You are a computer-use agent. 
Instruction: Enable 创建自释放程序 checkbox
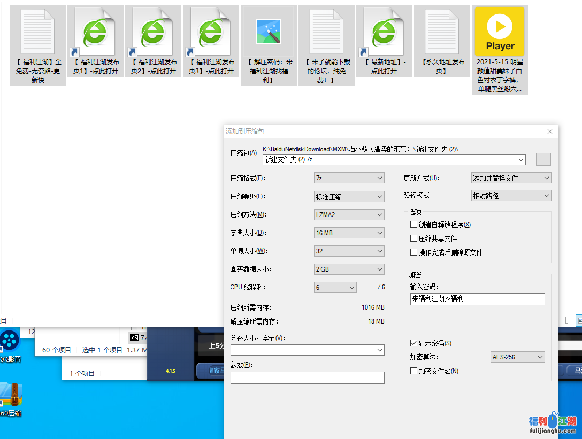[x=413, y=225]
